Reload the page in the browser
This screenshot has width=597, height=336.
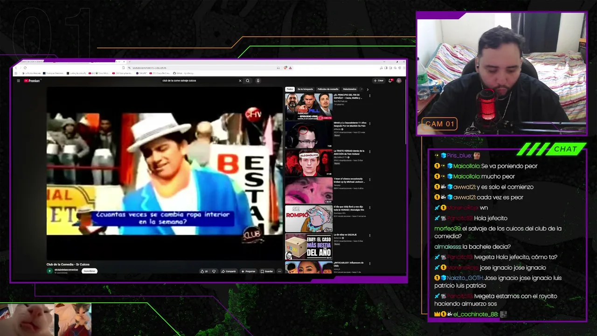[25, 68]
